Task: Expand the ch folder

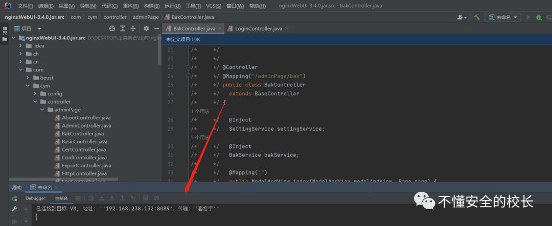Action: 21,54
